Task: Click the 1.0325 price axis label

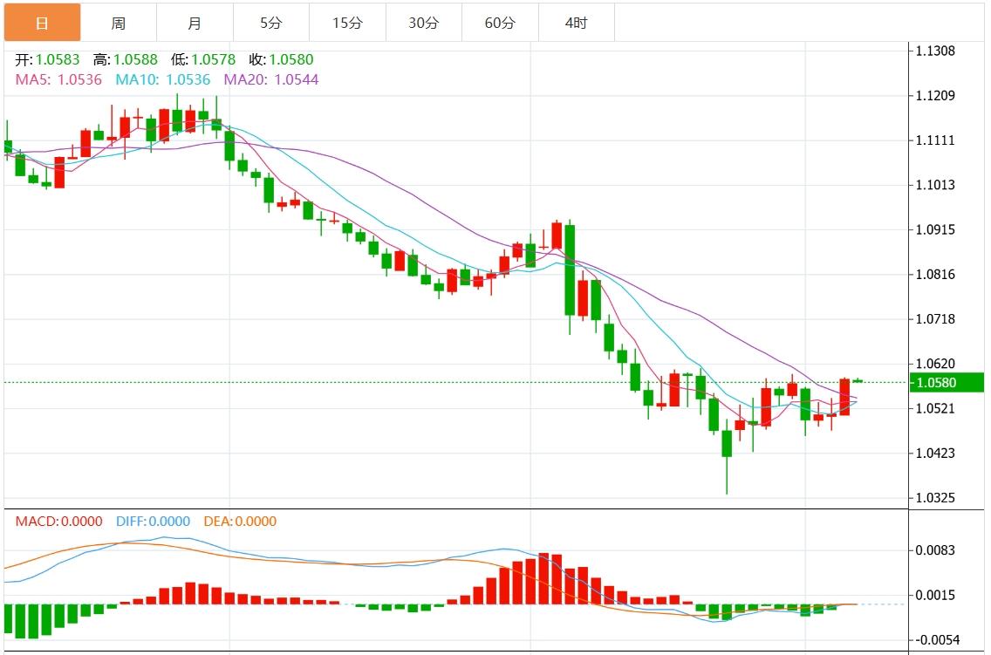Action: click(x=935, y=498)
